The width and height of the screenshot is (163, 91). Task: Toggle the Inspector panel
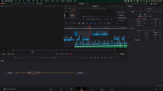[x=154, y=4]
